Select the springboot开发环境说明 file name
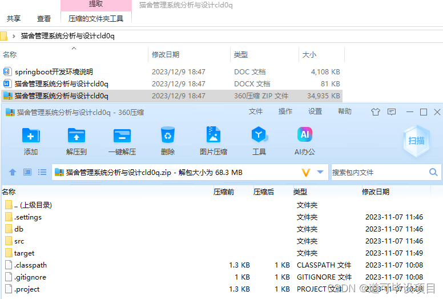Screen dimensions: 443x299 pos(54,72)
